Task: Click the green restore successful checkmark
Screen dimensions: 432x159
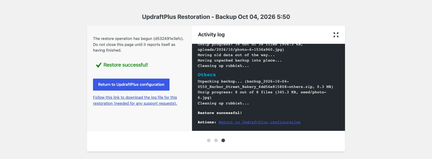Action: pos(98,65)
